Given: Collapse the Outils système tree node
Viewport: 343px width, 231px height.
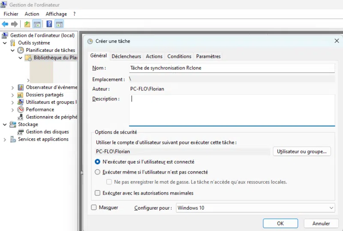Looking at the screenshot, I should (x=5, y=43).
